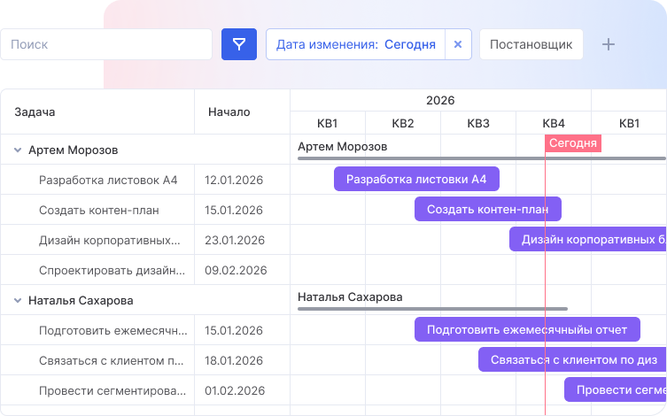Select the Сегодня timeline marker
Image resolution: width=667 pixels, height=416 pixels.
573,143
